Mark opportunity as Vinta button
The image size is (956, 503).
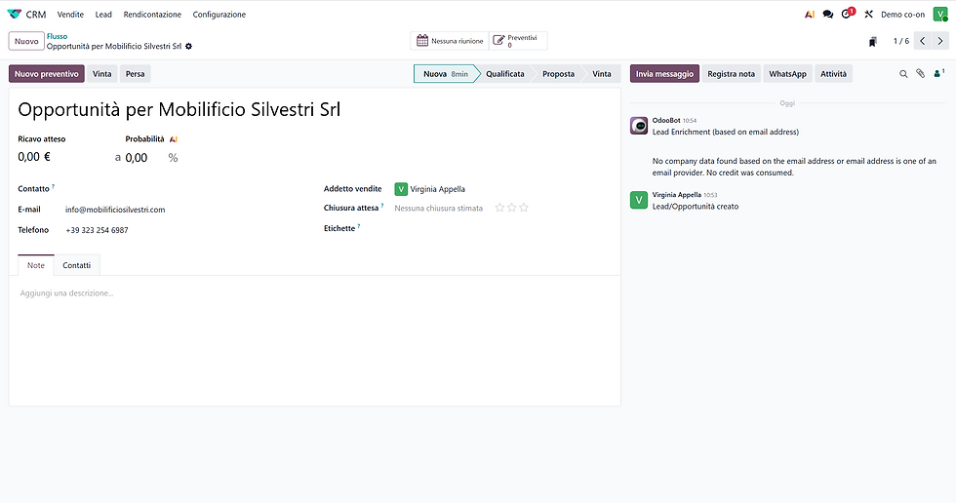[101, 74]
